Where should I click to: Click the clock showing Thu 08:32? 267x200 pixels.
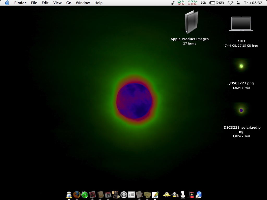coord(253,3)
